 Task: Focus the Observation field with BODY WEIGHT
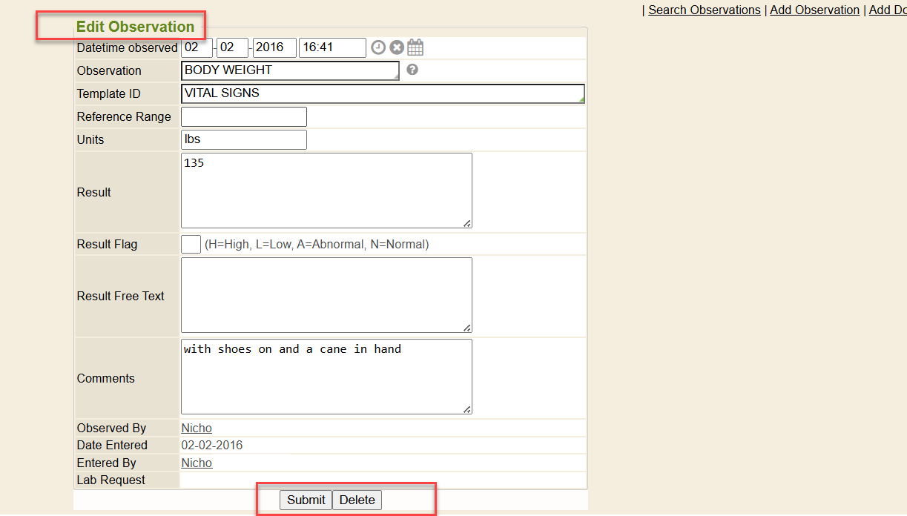(289, 70)
